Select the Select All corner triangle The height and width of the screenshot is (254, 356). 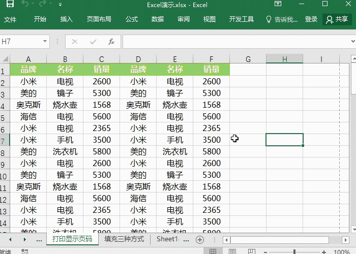5,59
